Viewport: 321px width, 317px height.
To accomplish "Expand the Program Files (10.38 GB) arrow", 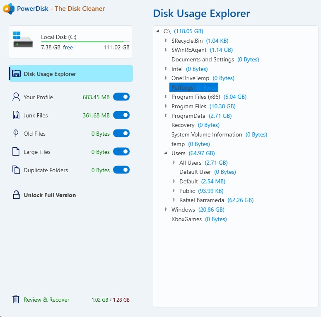I will pos(166,106).
